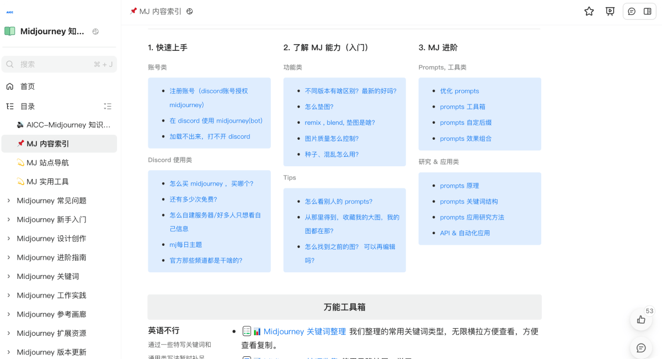Open Midjourney 关键词整理 link
Screen dimensions: 662x359
click(305, 331)
